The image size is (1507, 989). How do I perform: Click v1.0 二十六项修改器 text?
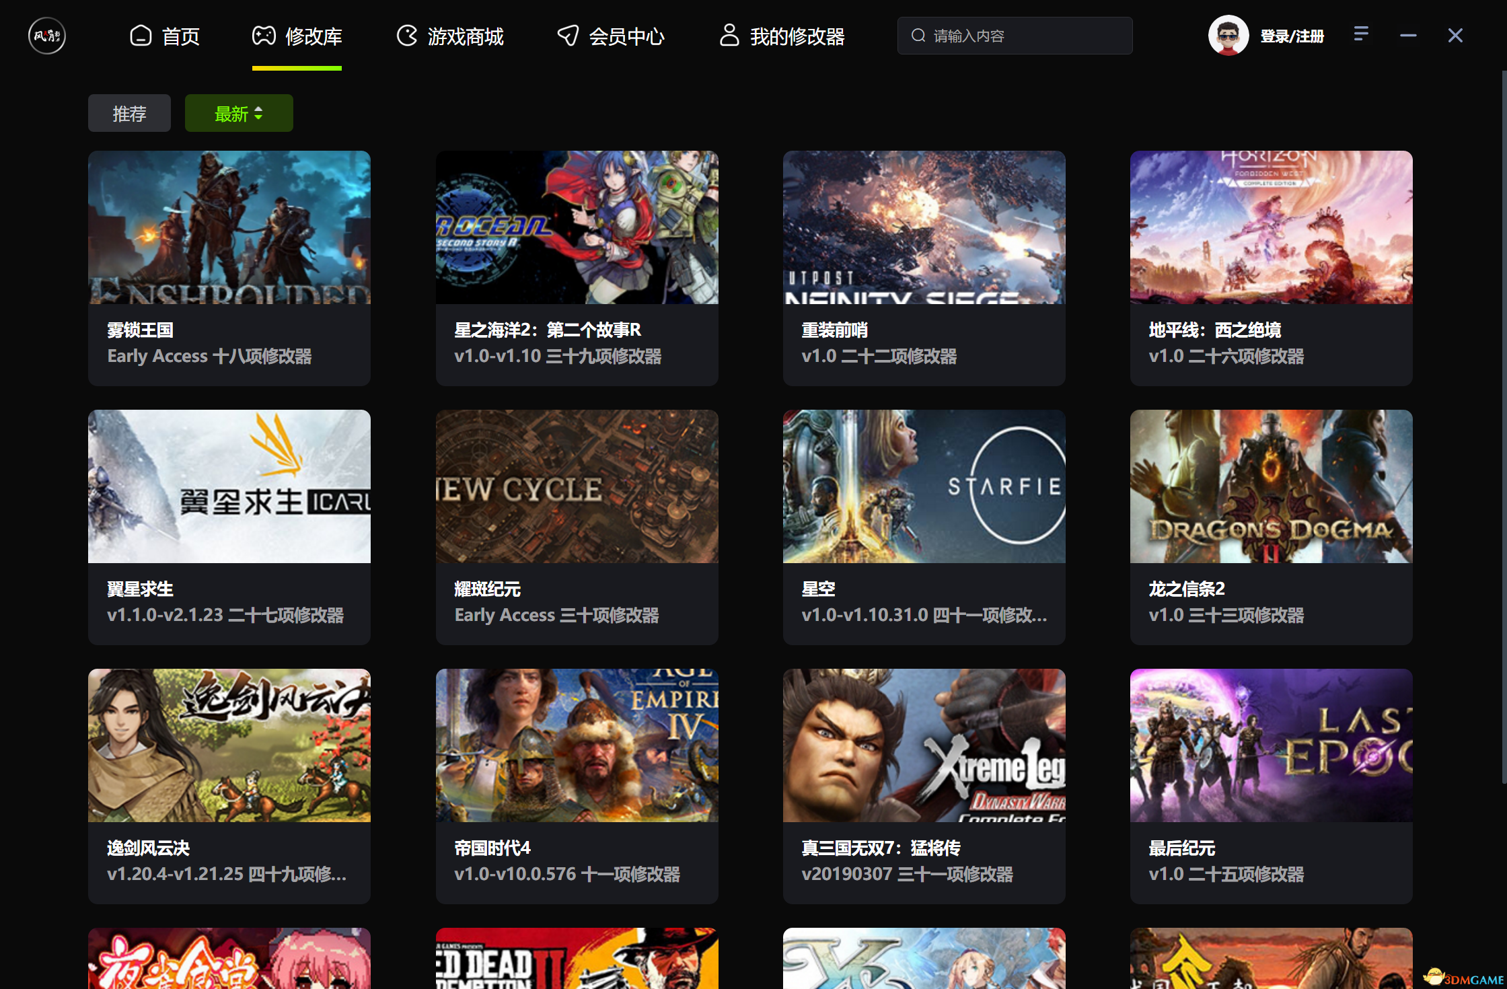pos(1226,356)
